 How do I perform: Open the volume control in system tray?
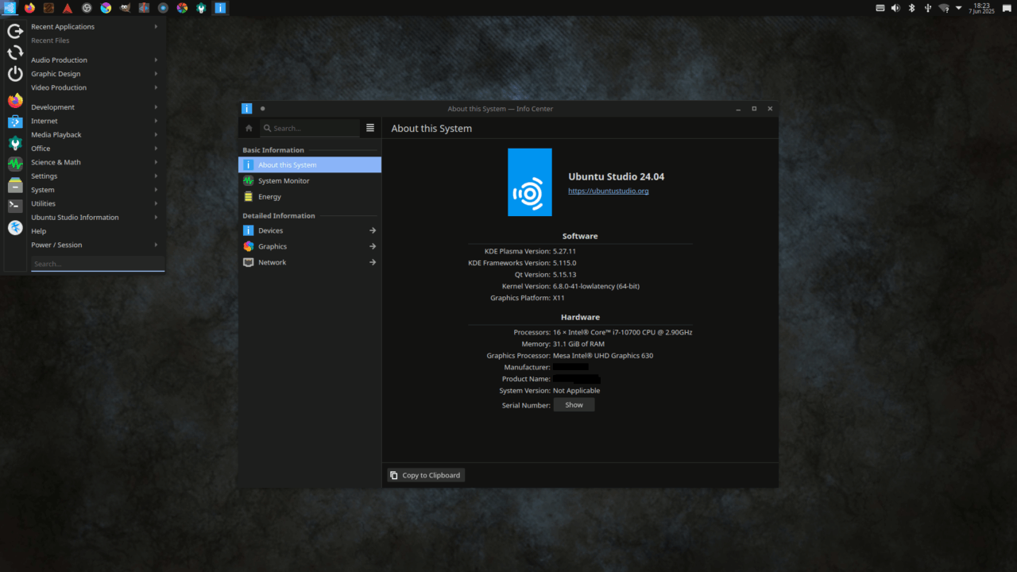[895, 8]
